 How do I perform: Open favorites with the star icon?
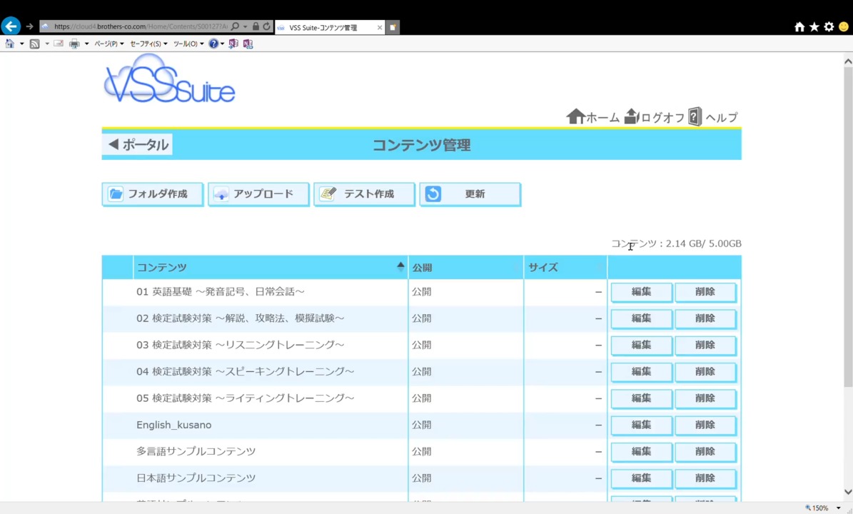click(814, 26)
